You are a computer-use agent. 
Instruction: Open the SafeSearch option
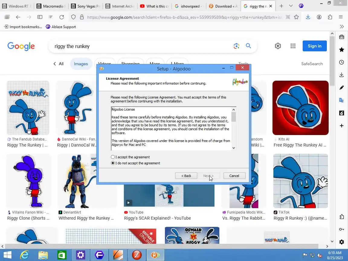coord(312,64)
